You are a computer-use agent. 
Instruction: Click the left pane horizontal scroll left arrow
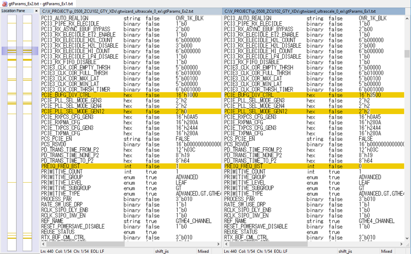[x=44, y=244]
